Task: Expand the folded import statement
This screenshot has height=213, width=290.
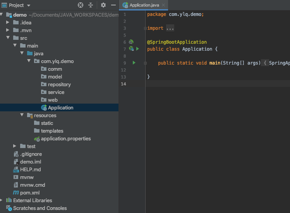Action: click(x=170, y=28)
